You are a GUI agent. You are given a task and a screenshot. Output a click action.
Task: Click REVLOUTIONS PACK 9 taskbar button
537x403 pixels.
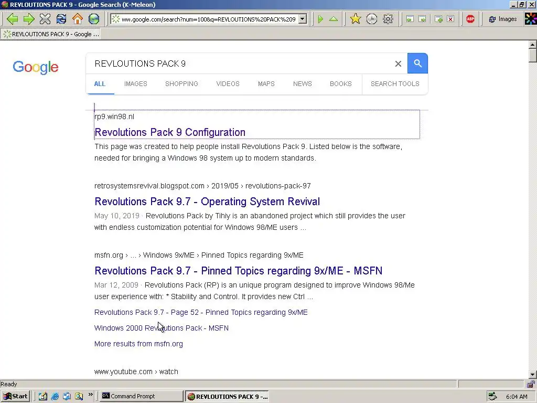[228, 397]
